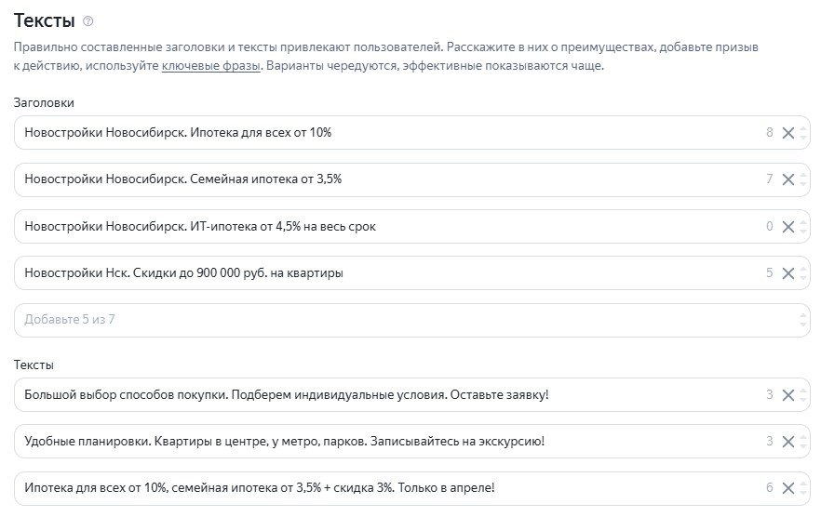
Task: Grab reorder arrows on first headline row
Action: point(803,133)
